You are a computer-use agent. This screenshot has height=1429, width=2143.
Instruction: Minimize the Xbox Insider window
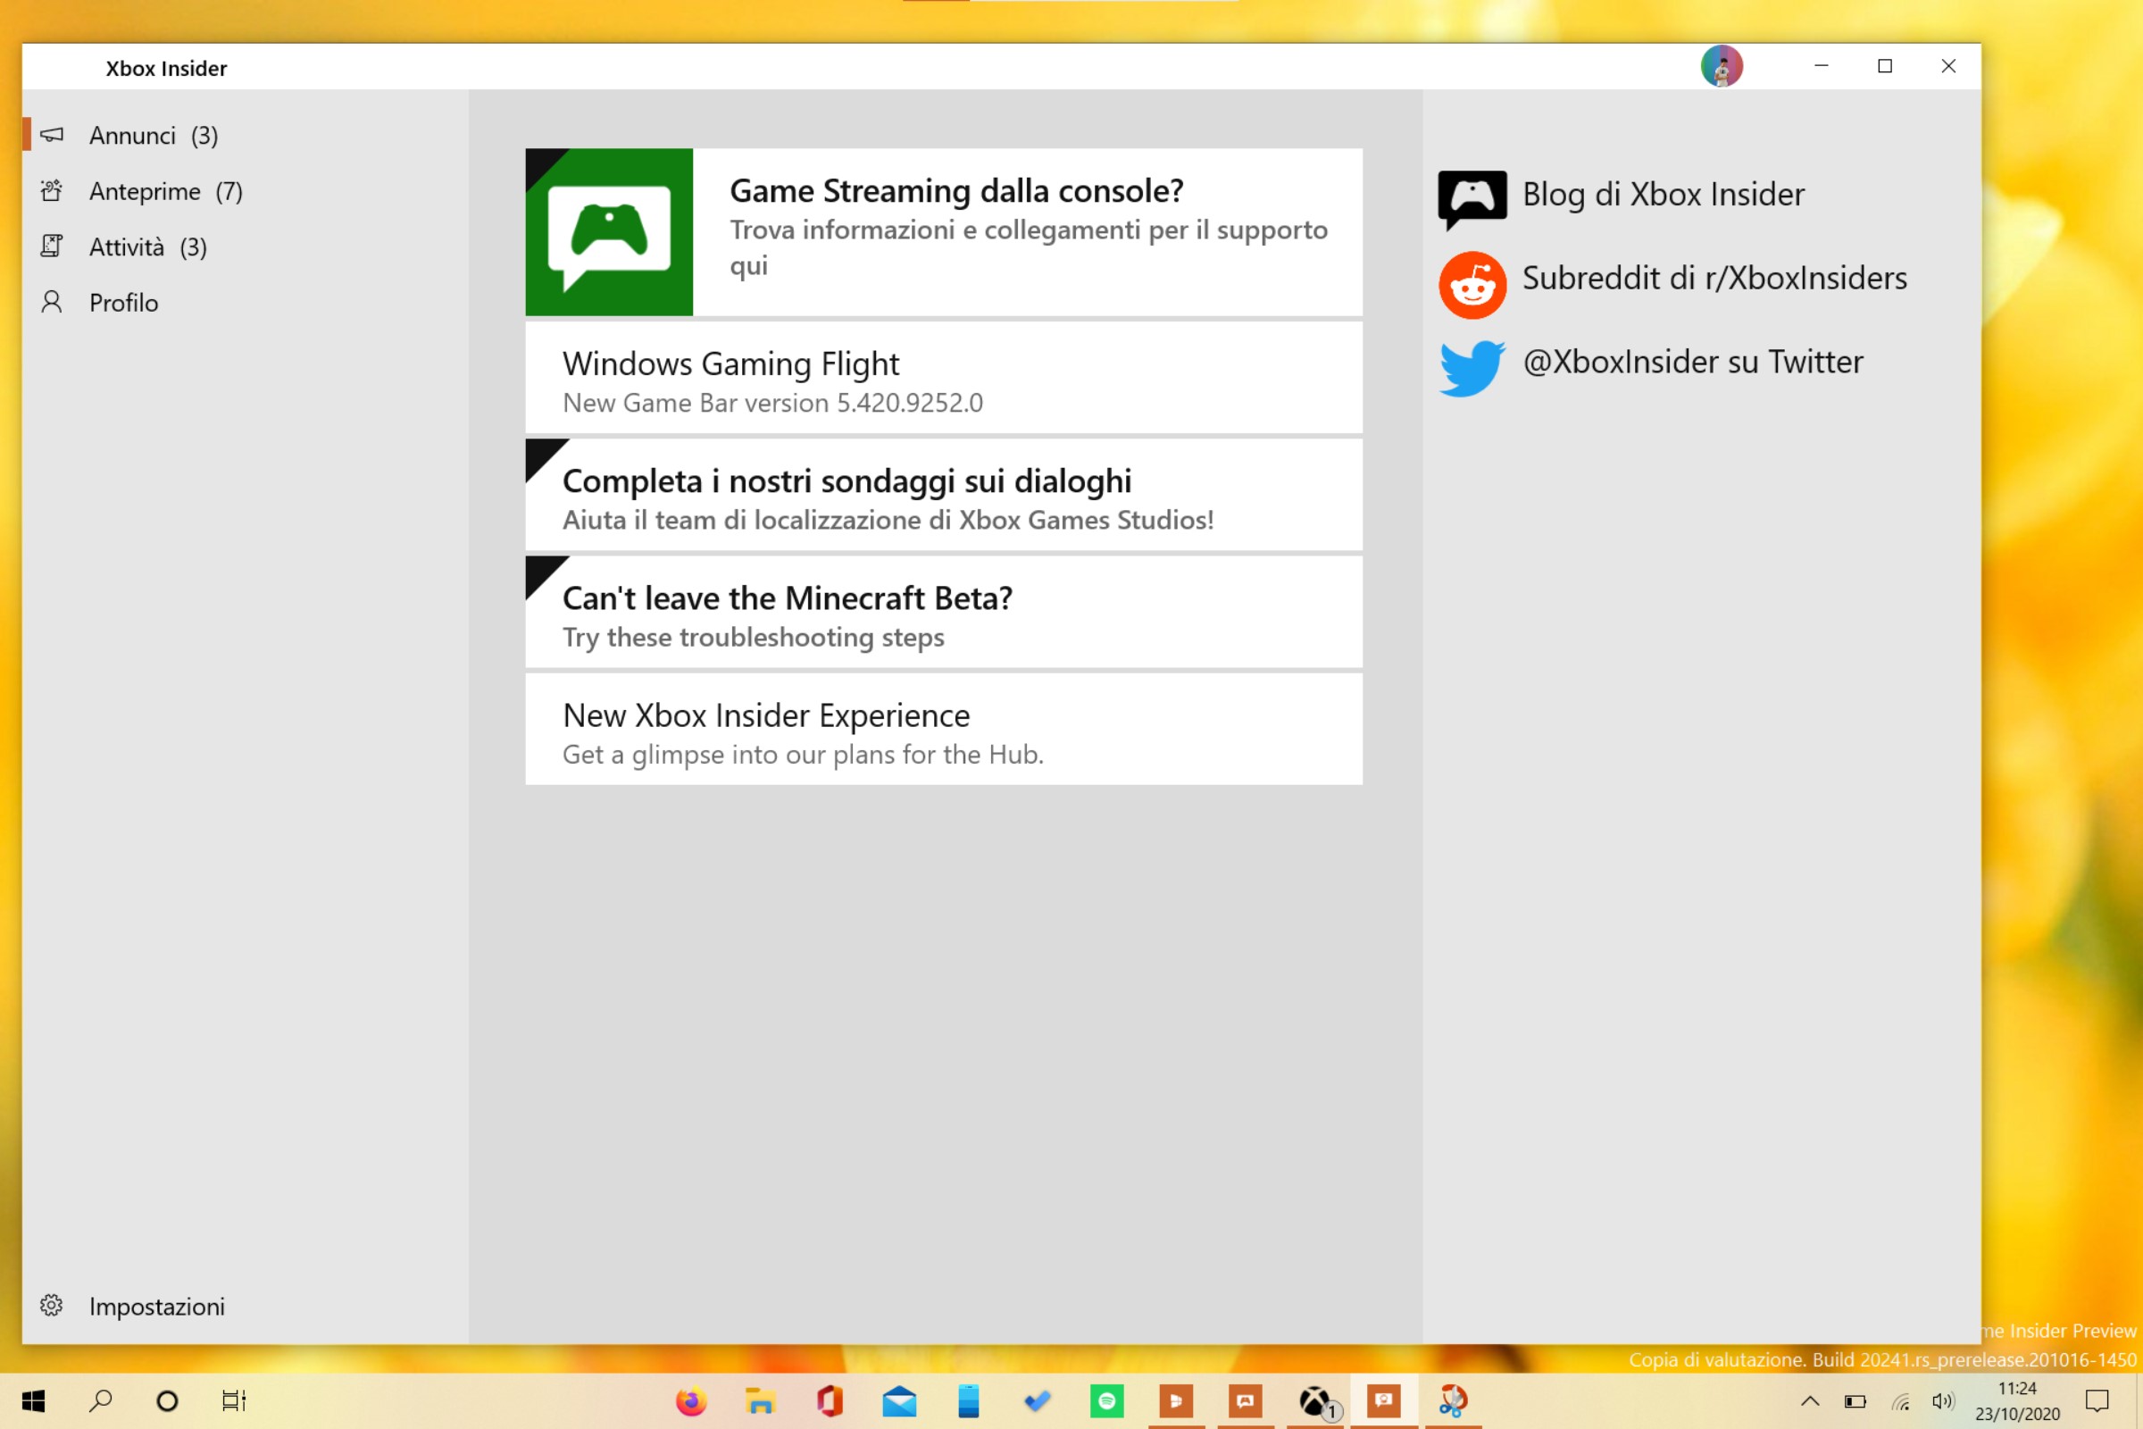(1822, 66)
